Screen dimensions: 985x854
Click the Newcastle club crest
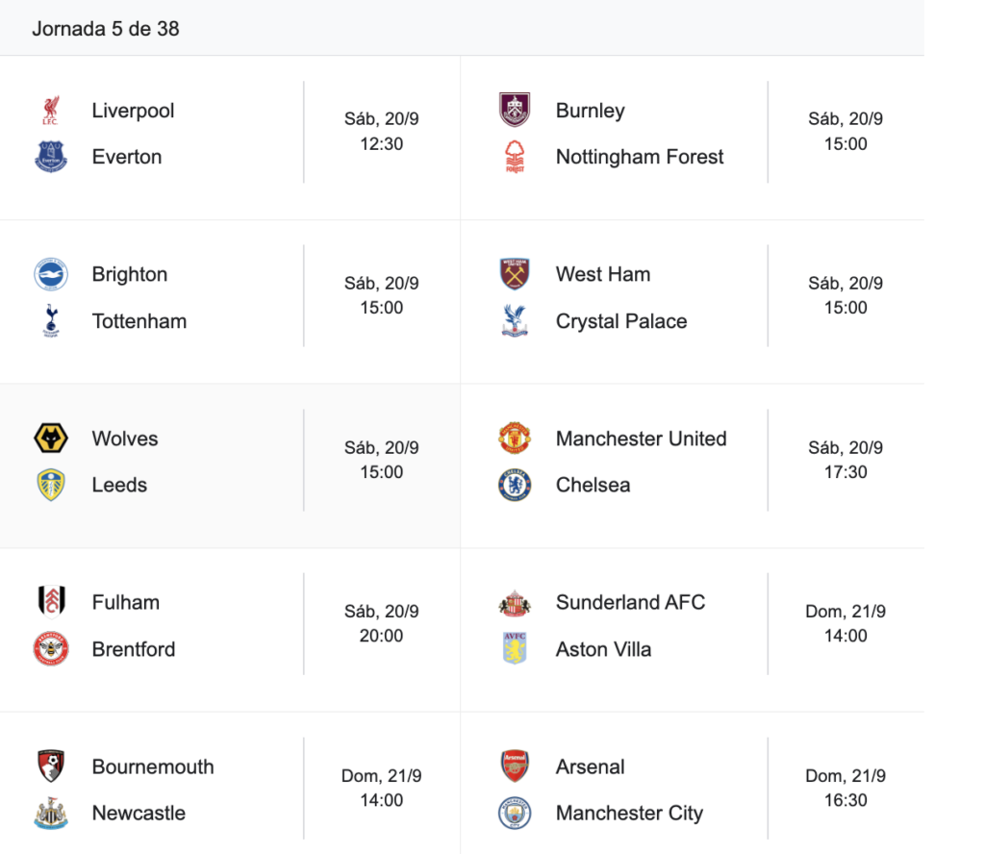(x=51, y=814)
